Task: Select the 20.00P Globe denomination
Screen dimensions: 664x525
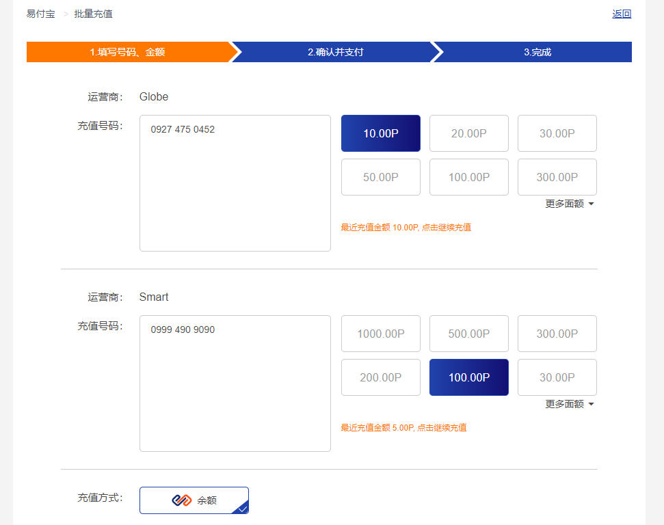Action: 468,133
